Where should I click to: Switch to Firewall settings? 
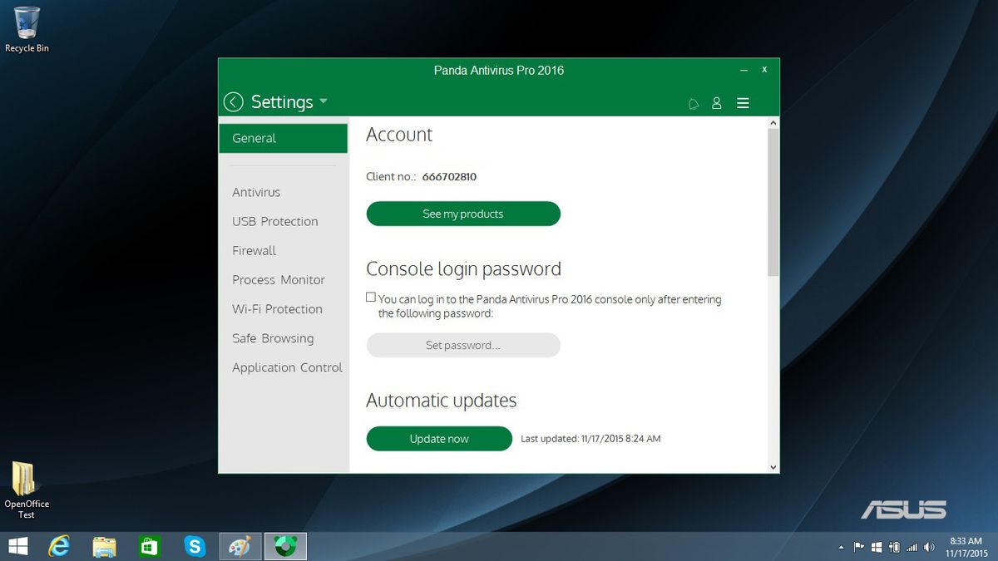click(254, 250)
